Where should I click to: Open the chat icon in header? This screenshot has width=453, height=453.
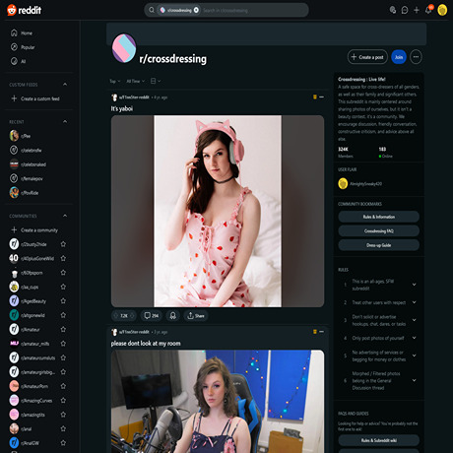tap(405, 10)
